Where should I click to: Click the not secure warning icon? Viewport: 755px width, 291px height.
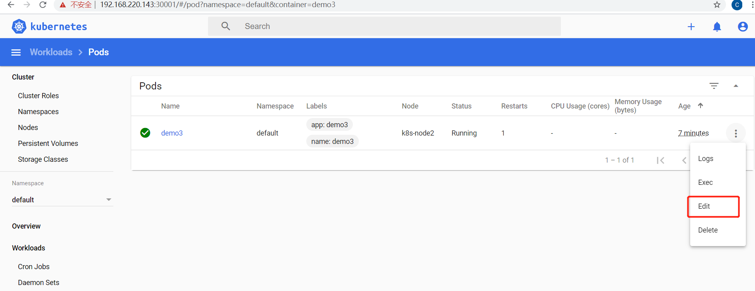coord(62,5)
